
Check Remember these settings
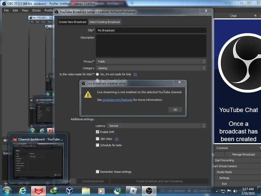97,172
